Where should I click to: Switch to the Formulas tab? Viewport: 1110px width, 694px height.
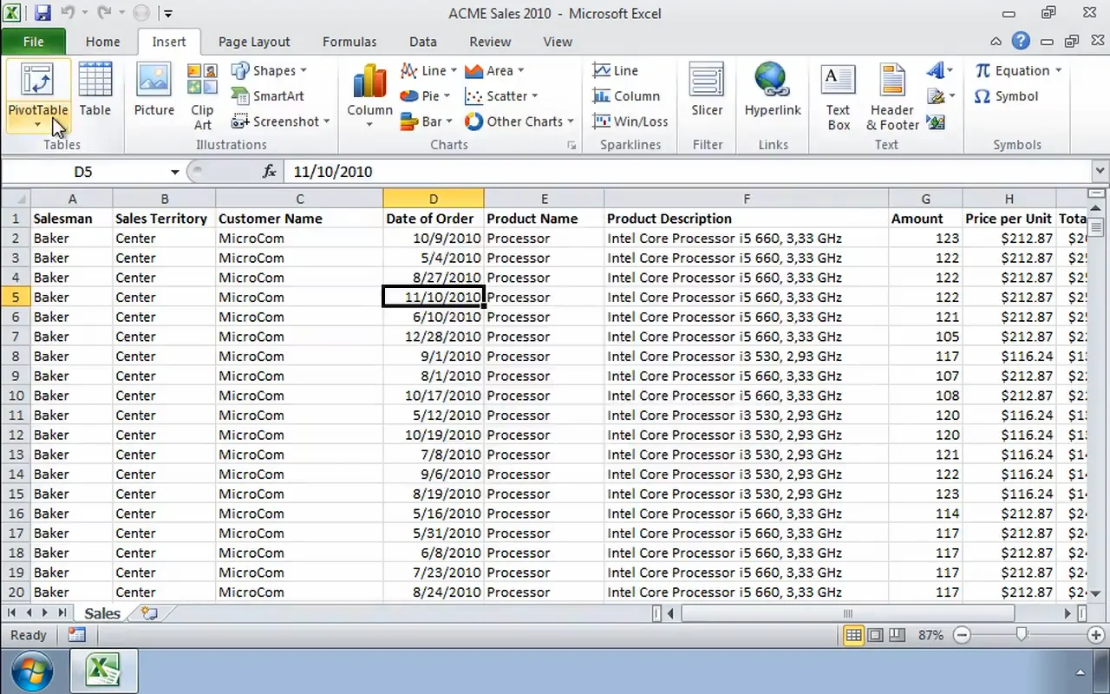(x=349, y=42)
